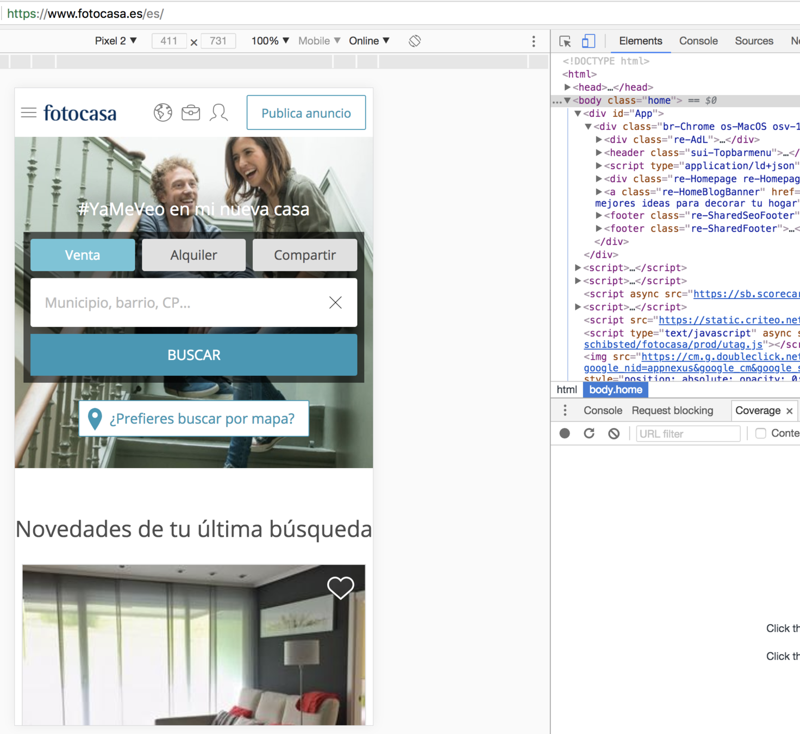Image resolution: width=800 pixels, height=734 pixels.
Task: Click the fotocasa logo
Action: (x=80, y=113)
